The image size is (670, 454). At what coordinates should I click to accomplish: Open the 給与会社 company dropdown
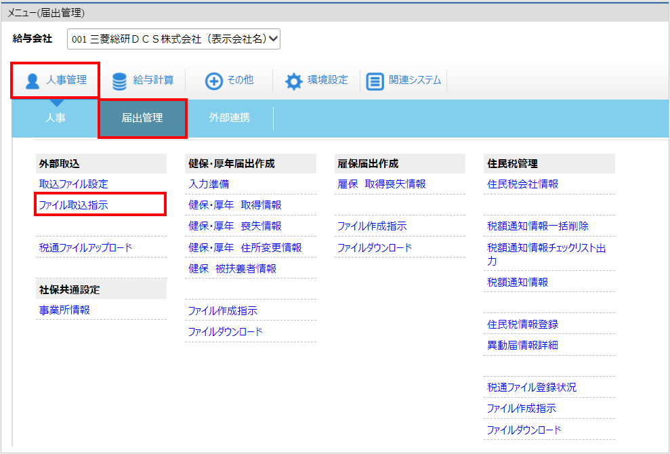point(173,39)
